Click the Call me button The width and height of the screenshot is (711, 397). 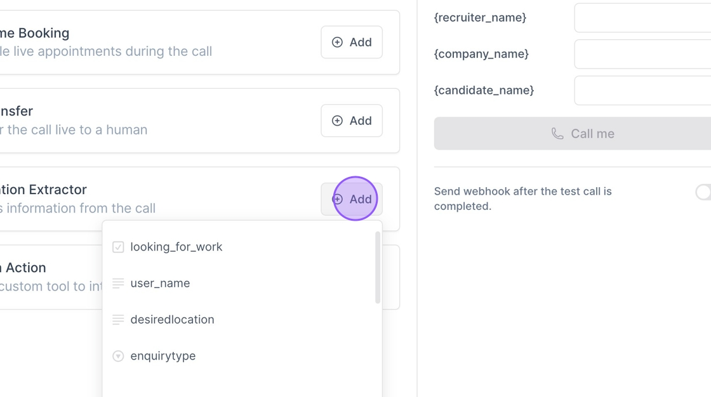572,134
